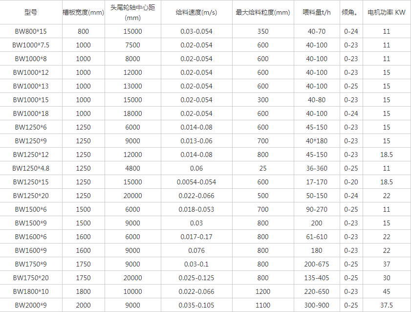411x312 pixels.
Task: Click the BW1000*7.5 model cell
Action: (x=30, y=45)
